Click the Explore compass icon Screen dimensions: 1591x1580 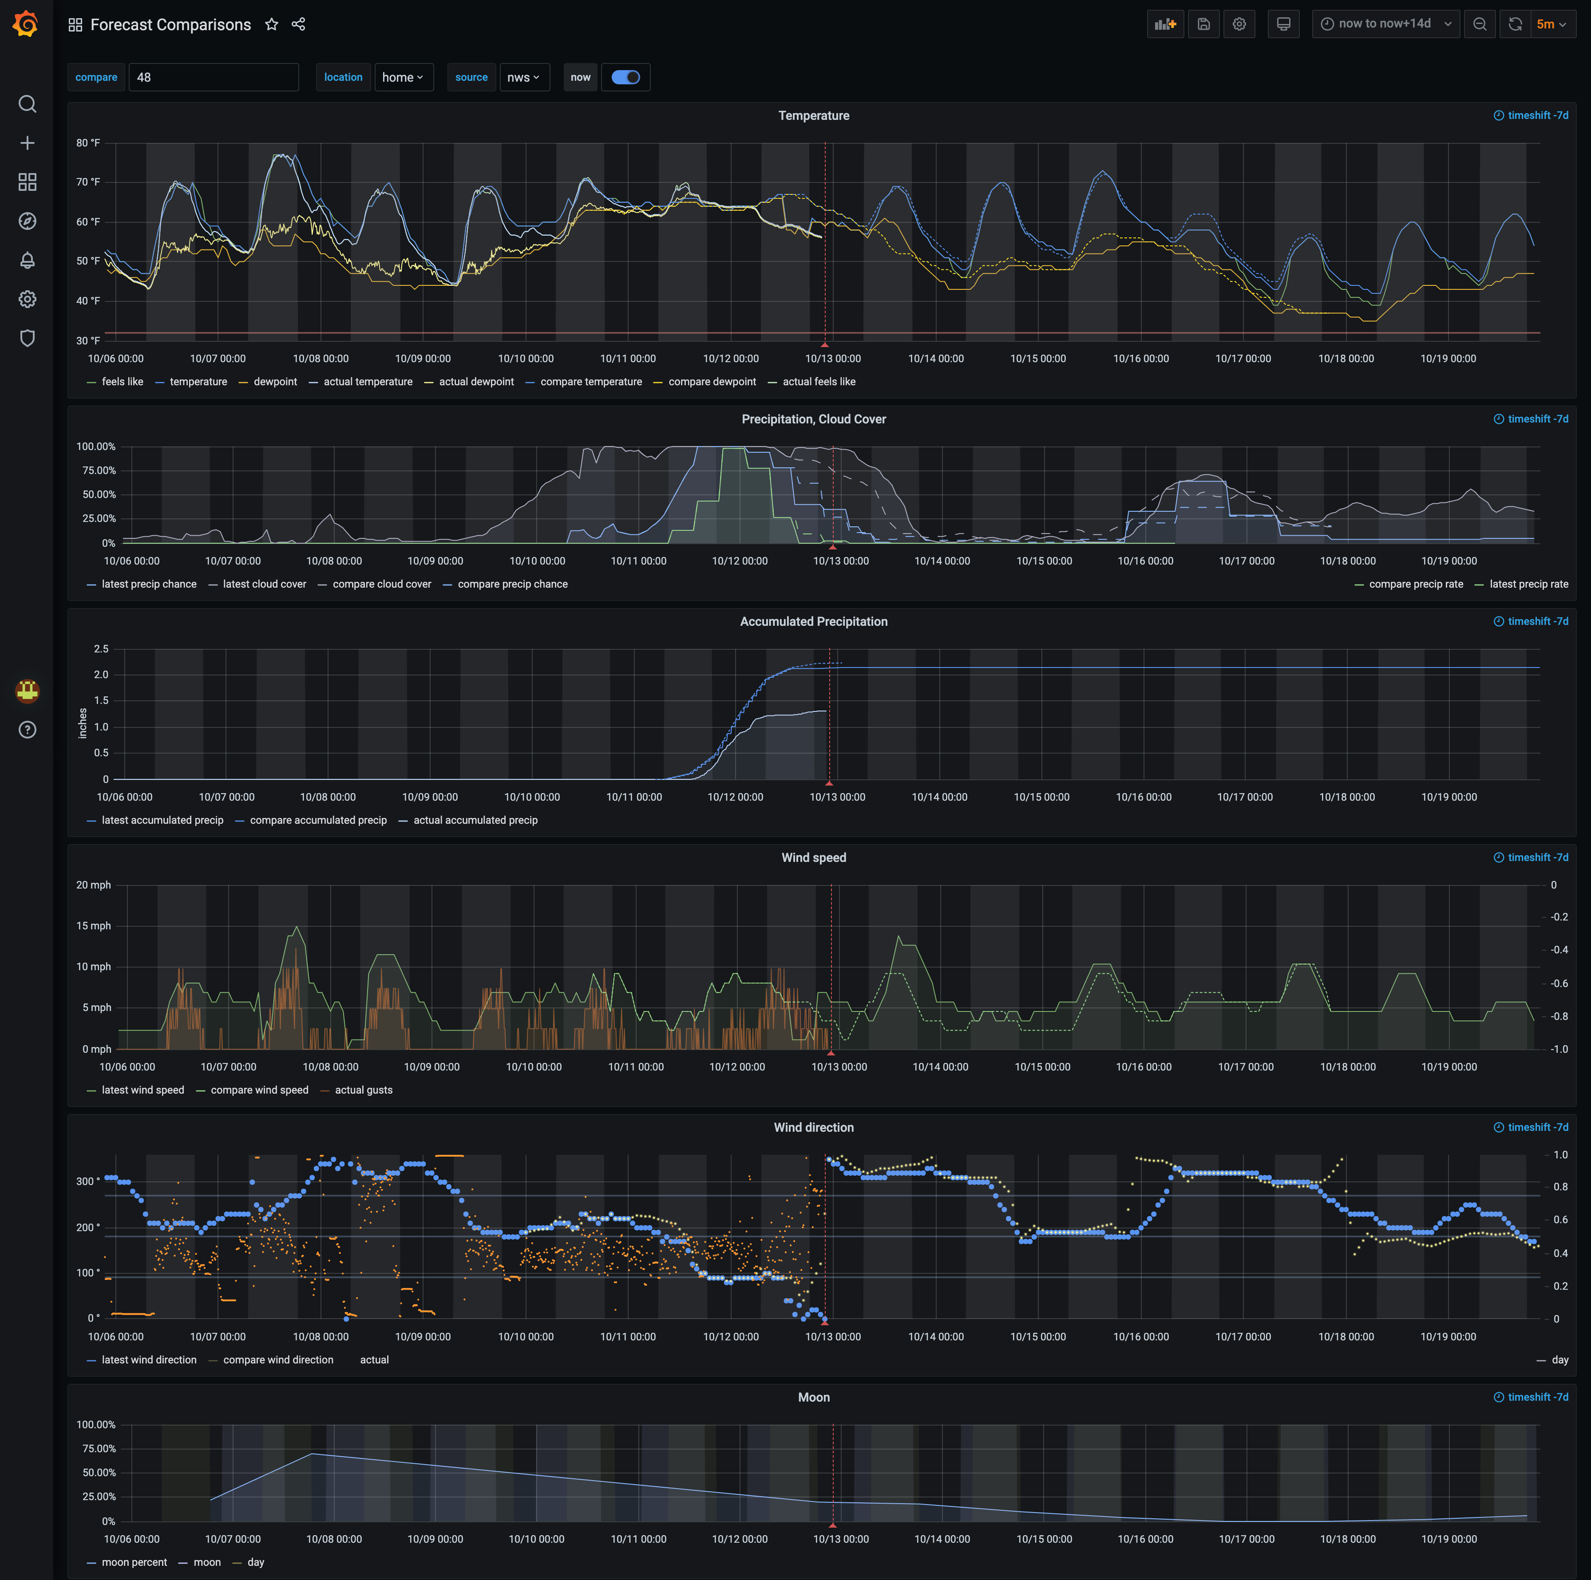pos(27,221)
